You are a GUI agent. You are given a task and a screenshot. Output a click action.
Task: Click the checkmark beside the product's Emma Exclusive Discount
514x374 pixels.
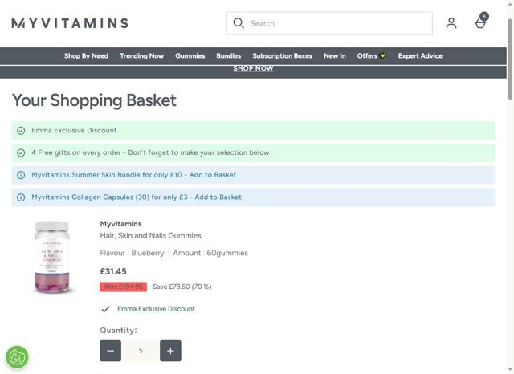click(x=105, y=309)
